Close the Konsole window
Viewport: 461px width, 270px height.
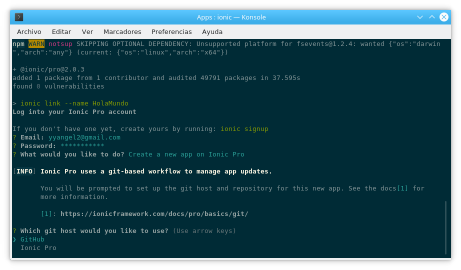(443, 17)
